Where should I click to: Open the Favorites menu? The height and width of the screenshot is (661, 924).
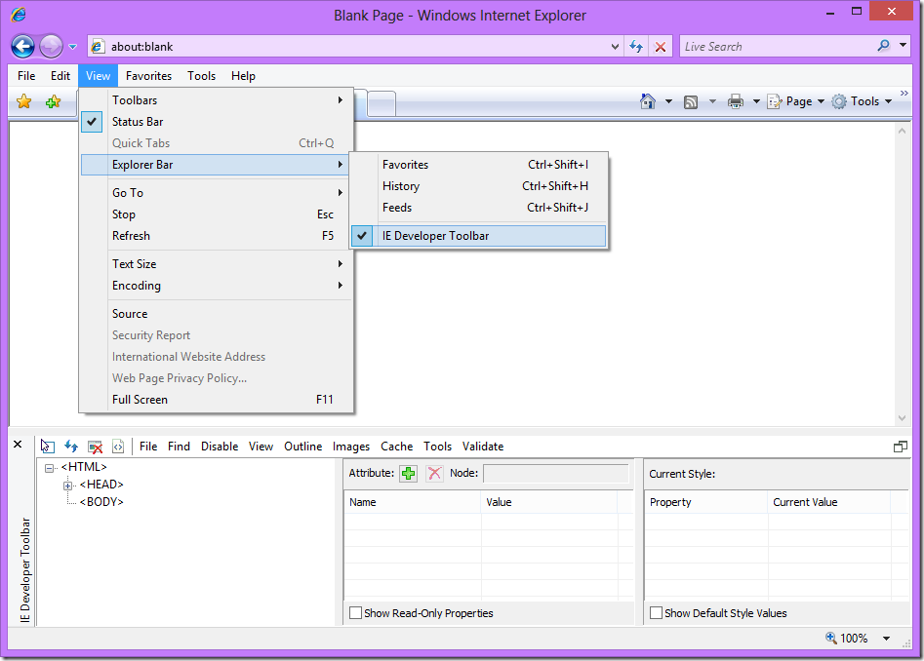point(148,76)
